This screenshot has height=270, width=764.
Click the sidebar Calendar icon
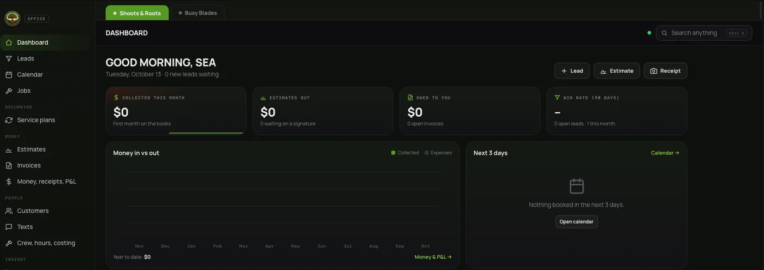[x=9, y=75]
